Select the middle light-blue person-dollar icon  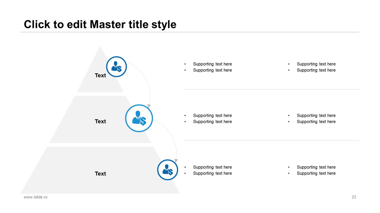[x=139, y=118]
